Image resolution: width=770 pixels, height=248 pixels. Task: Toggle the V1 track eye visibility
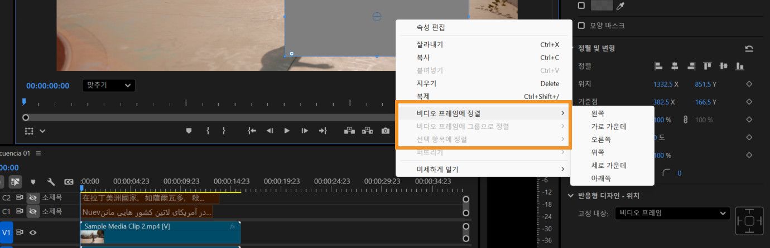point(33,232)
